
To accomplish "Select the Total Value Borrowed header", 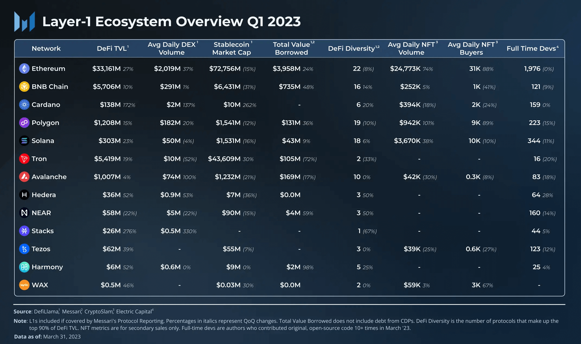I will [293, 48].
